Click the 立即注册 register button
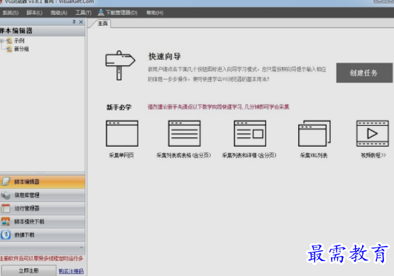This screenshot has height=276, width=394. click(x=28, y=270)
